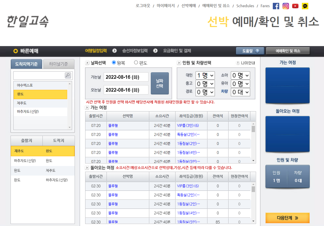The image size is (324, 226).
Task: Open the KakaoTalk channel icon
Action: (305, 6)
